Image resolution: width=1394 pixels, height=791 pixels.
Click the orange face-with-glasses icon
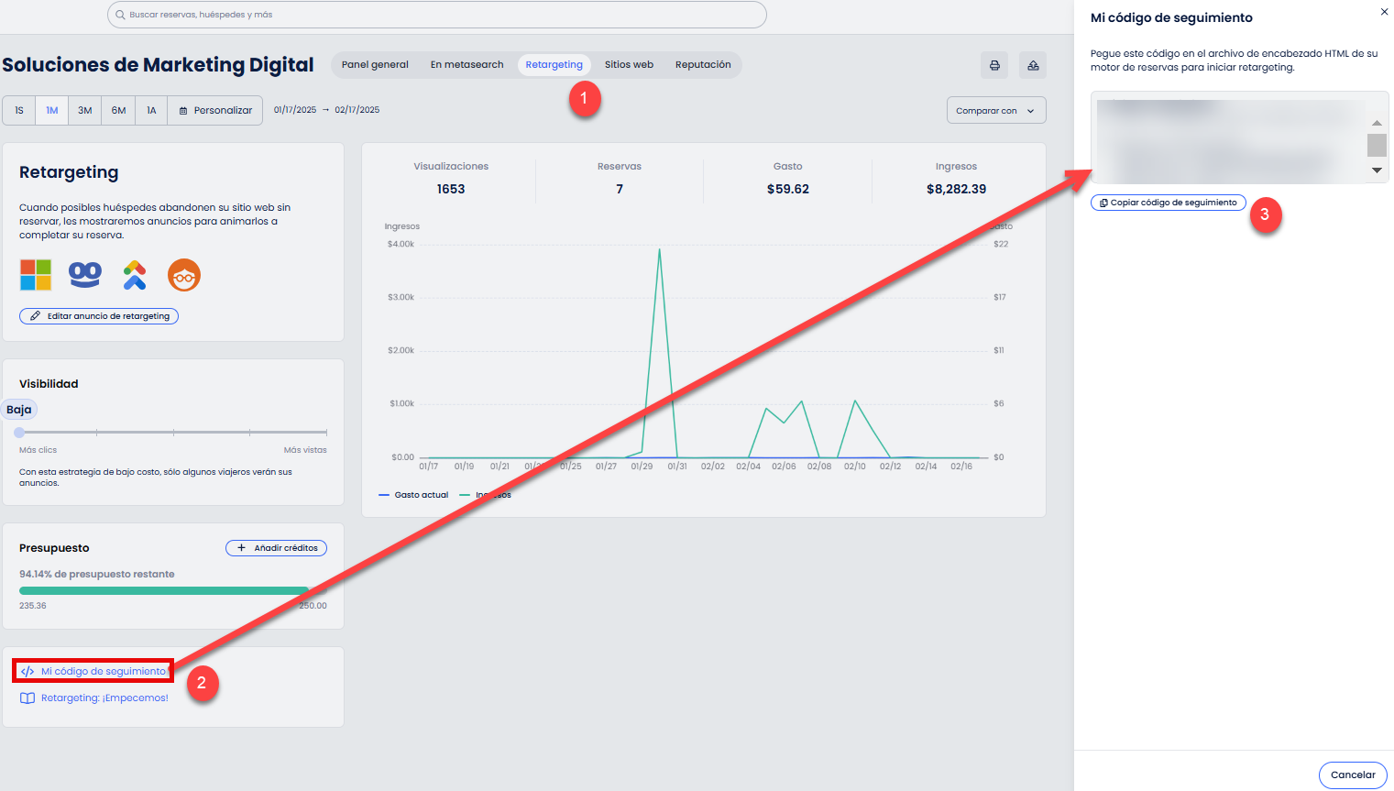point(184,275)
